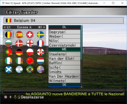Select the Switzerland flag icon
Screen dimensions: 127x104
(30, 35)
